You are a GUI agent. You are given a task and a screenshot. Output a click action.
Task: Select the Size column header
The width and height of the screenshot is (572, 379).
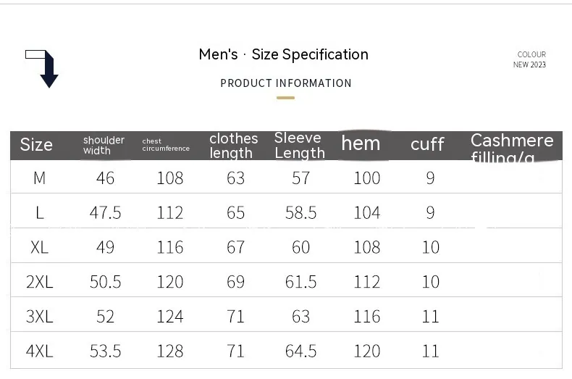tap(36, 145)
